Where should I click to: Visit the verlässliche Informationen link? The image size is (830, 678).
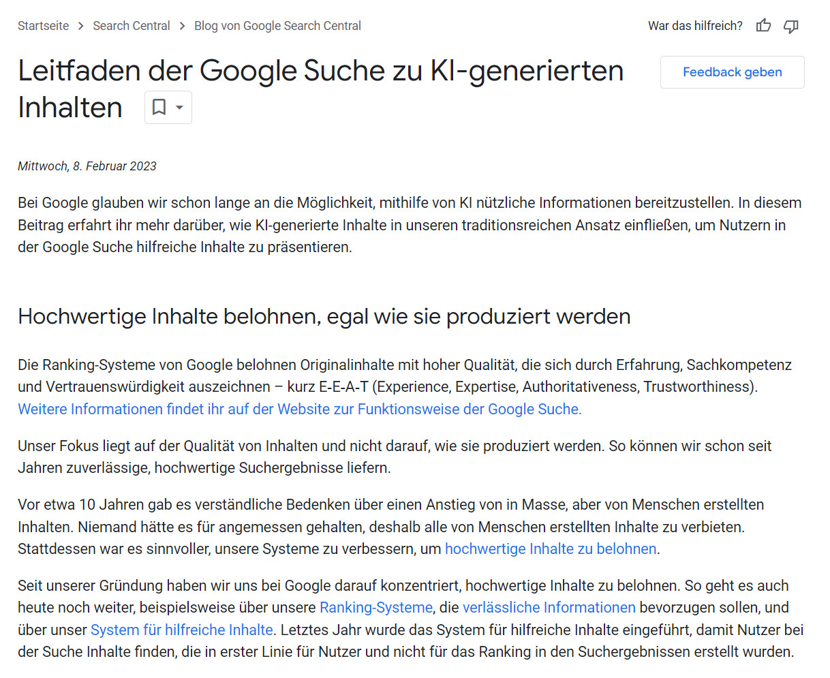coord(549,607)
